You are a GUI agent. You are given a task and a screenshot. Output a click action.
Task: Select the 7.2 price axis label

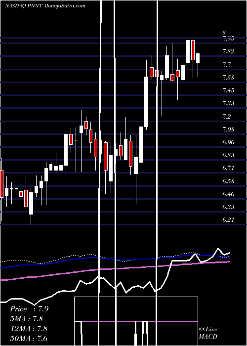[227, 116]
